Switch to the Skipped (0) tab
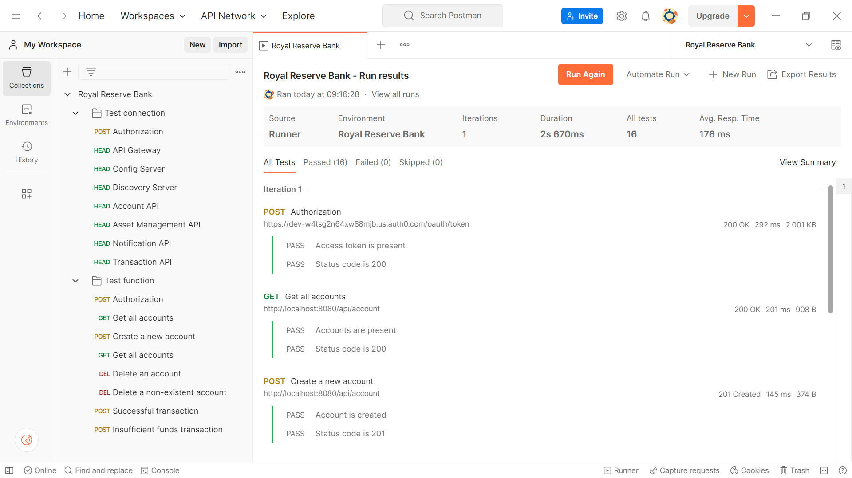Viewport: 852px width, 478px height. 421,162
